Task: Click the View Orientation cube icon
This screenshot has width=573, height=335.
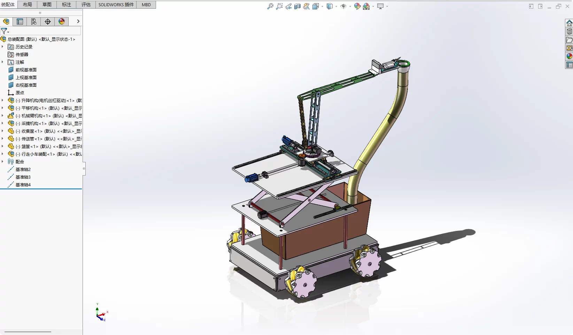Action: click(x=316, y=6)
